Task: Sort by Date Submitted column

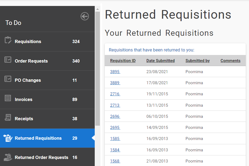Action: (160, 61)
